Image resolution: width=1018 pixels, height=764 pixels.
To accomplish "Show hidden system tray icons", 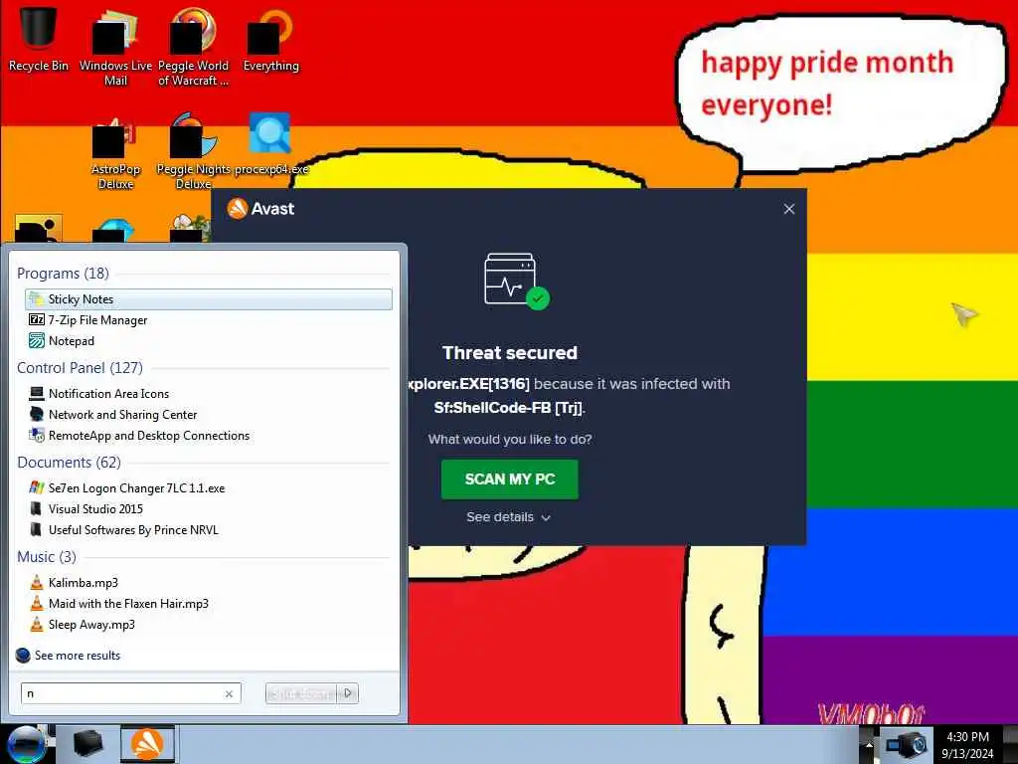I will click(x=869, y=746).
